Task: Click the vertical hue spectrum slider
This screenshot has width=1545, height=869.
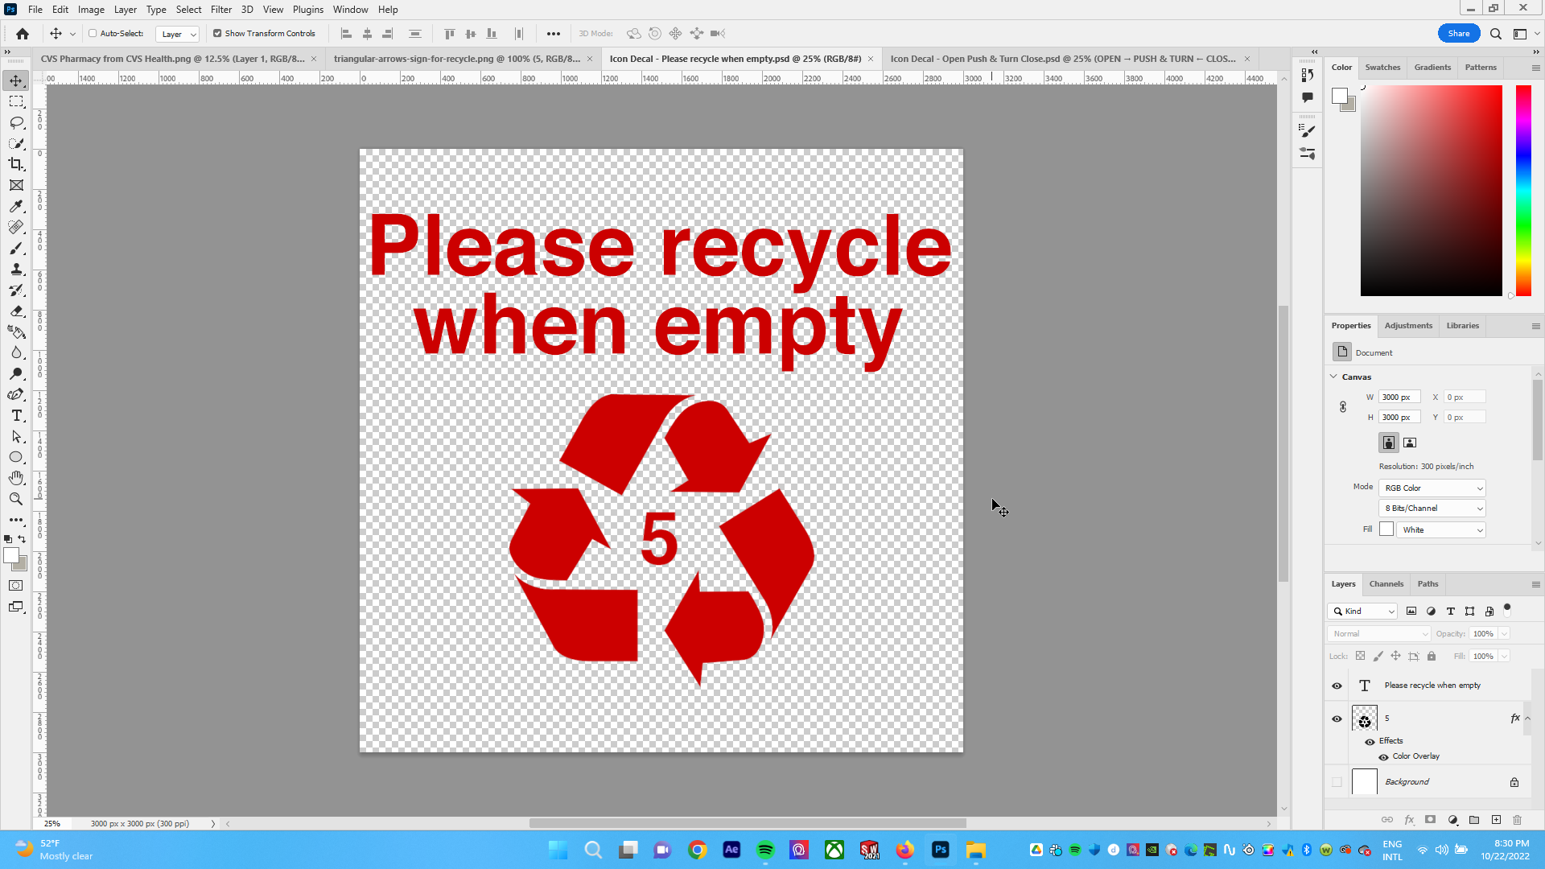Action: point(1523,190)
